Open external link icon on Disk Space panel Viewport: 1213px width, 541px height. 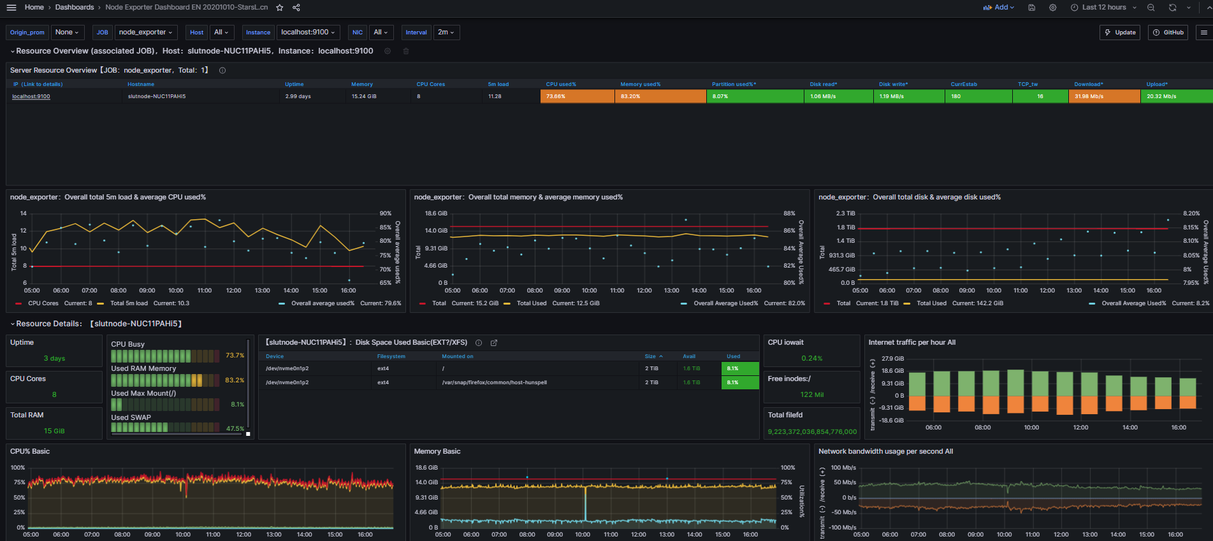click(x=493, y=343)
